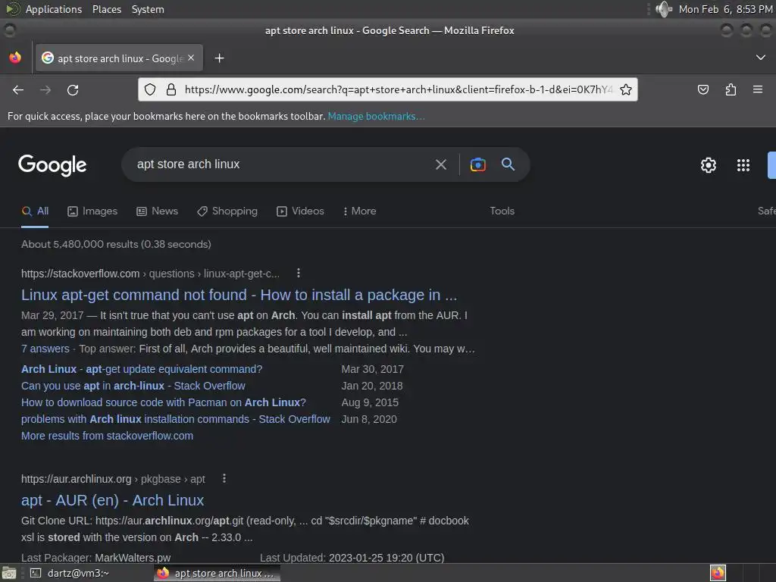Click the 'Last Updated: 2023-01-25 19:20 (UTC)' text
This screenshot has width=776, height=582.
point(352,558)
